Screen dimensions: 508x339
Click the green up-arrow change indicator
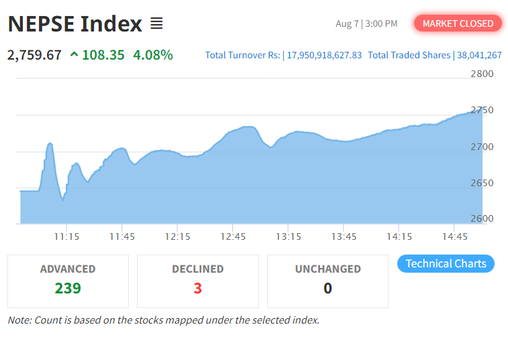tap(73, 55)
